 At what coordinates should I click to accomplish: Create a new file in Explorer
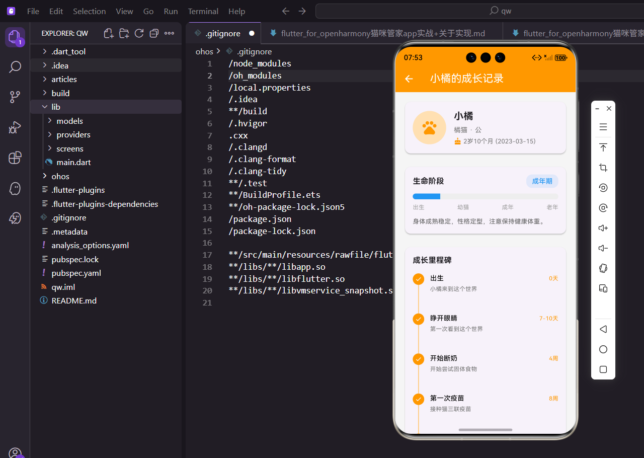tap(109, 33)
